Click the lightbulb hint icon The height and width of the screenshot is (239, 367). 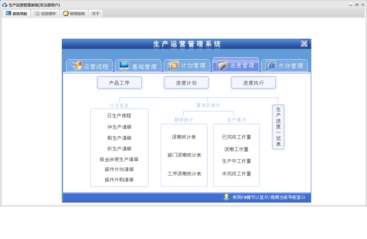(x=227, y=197)
